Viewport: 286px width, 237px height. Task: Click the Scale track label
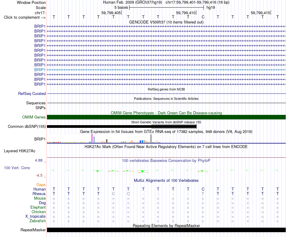[41, 8]
